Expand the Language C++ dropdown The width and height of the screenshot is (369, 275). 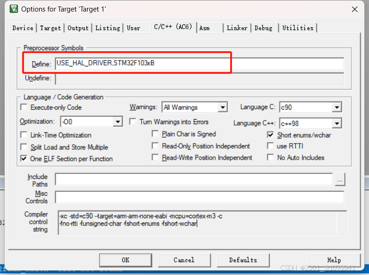[337, 123]
